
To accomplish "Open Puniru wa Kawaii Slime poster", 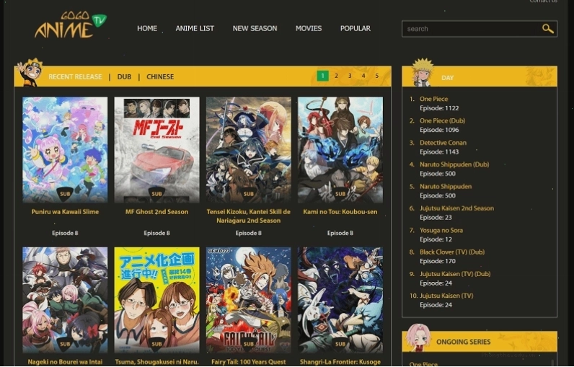I will 65,150.
